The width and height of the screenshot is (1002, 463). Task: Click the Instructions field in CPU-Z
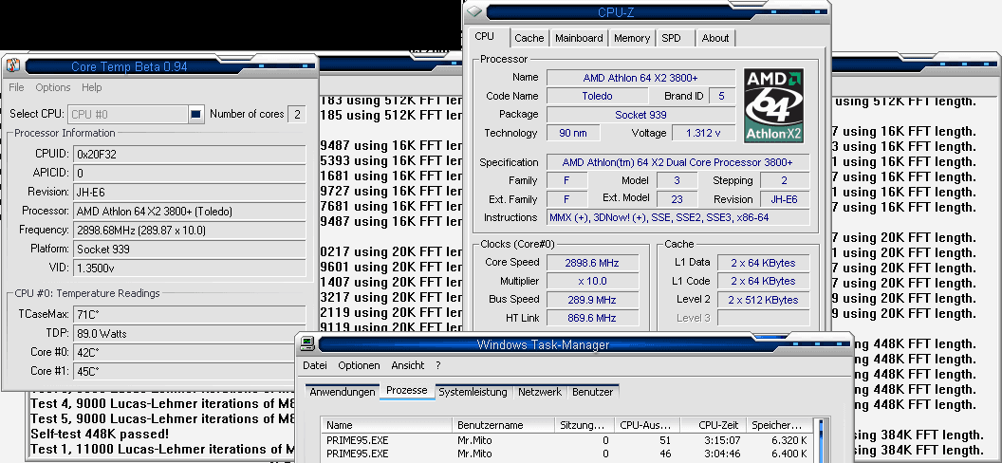click(x=678, y=218)
